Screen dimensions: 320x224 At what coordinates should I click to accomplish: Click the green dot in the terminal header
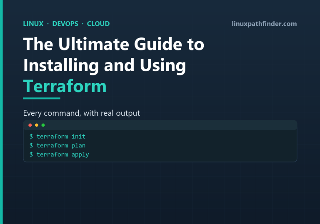[43, 125]
